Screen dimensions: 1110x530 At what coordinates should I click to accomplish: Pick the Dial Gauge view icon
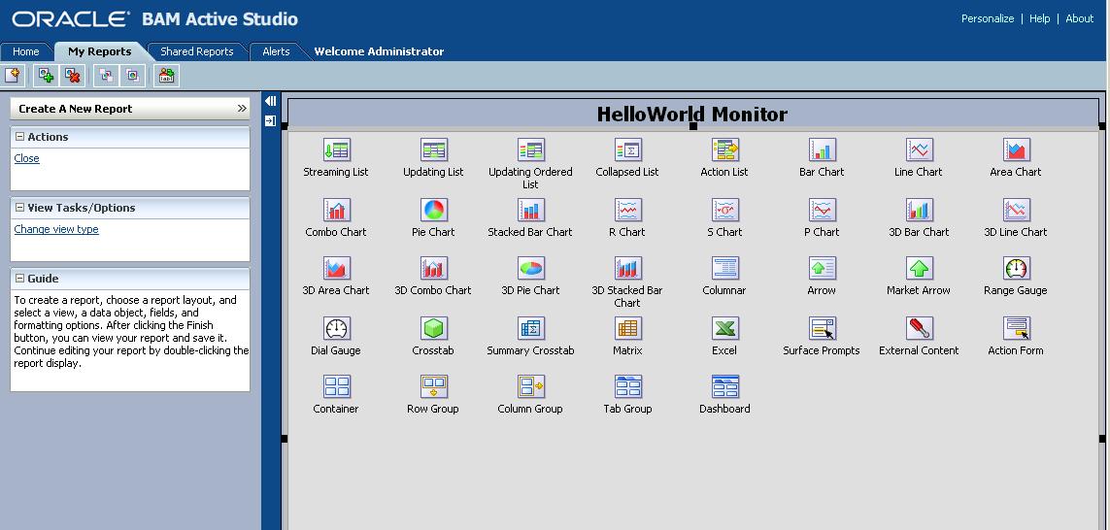pyautogui.click(x=336, y=329)
